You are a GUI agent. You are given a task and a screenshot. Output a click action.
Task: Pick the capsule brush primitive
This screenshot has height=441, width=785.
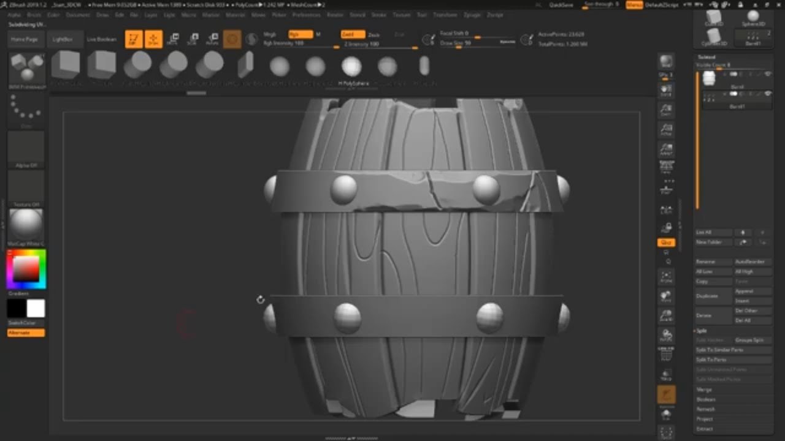pos(424,66)
